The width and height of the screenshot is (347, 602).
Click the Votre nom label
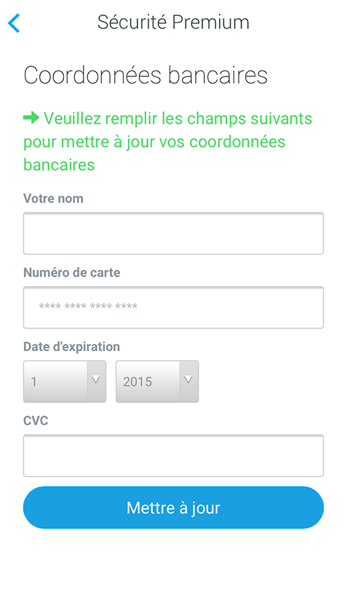pos(53,199)
